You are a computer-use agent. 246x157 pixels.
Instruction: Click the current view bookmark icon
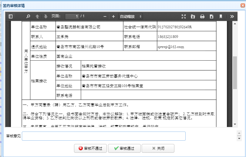(221, 16)
